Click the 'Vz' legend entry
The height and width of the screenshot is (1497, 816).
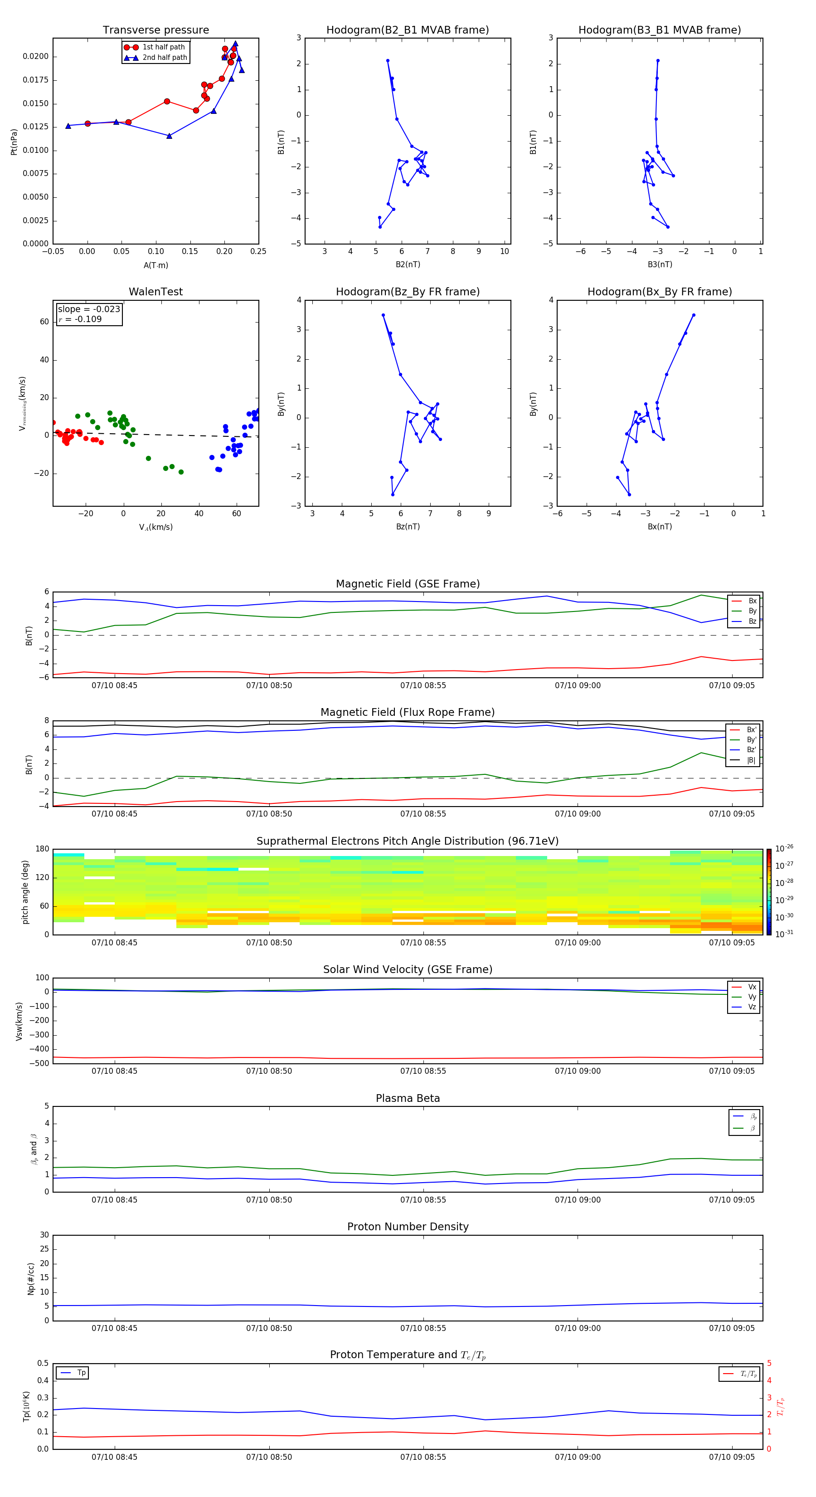coord(744,1007)
